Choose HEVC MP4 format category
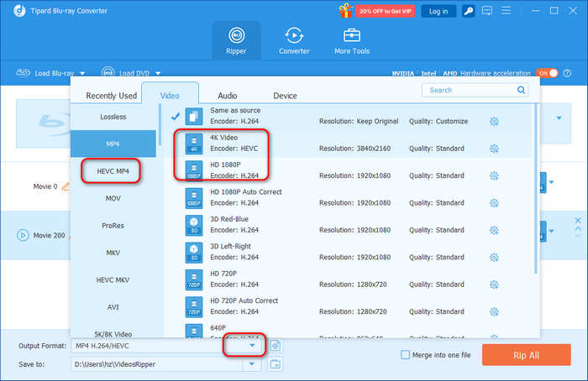The height and width of the screenshot is (381, 588). click(x=113, y=171)
